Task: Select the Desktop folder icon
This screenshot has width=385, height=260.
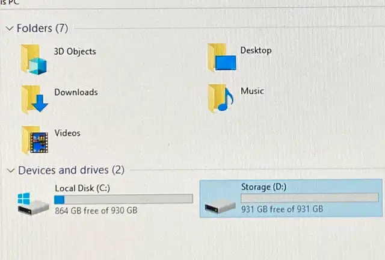Action: [222, 58]
